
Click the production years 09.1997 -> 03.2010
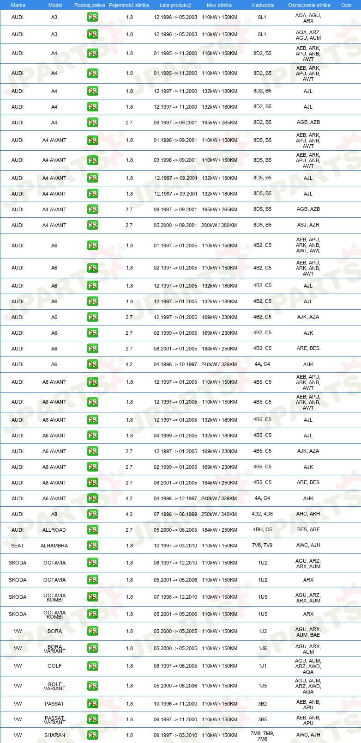175,735
